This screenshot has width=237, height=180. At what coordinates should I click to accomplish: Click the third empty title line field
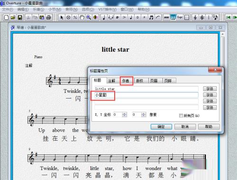146,101
